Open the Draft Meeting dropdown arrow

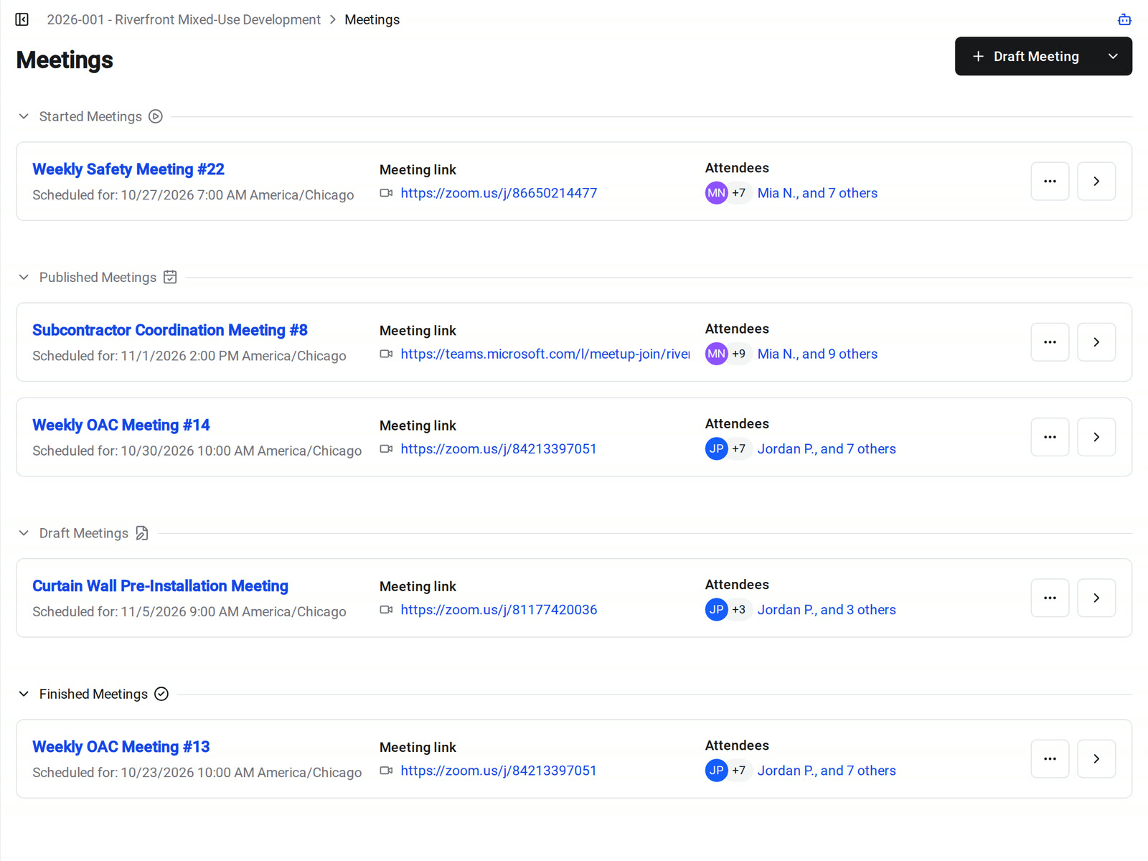(x=1113, y=56)
